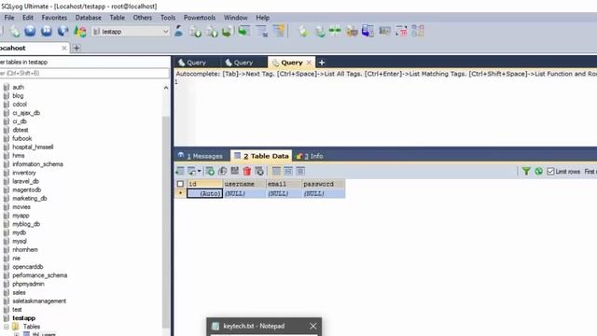Click the form view mode icon
The image size is (597, 336).
point(288,171)
